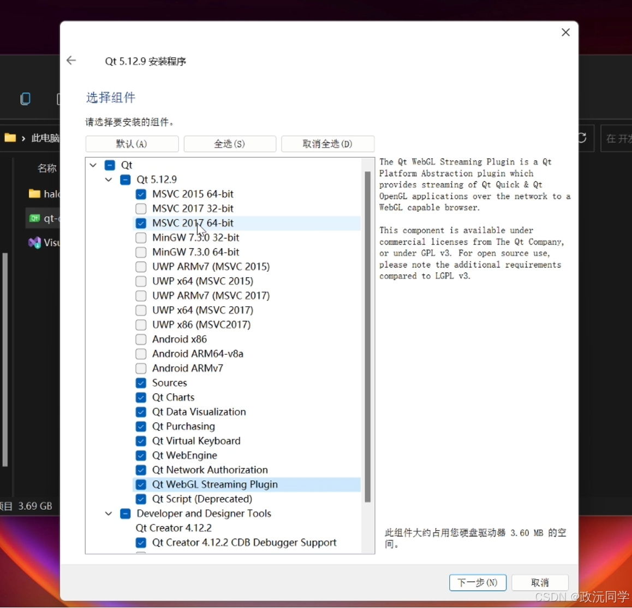
Task: Close the Qt installer window
Action: pos(565,32)
